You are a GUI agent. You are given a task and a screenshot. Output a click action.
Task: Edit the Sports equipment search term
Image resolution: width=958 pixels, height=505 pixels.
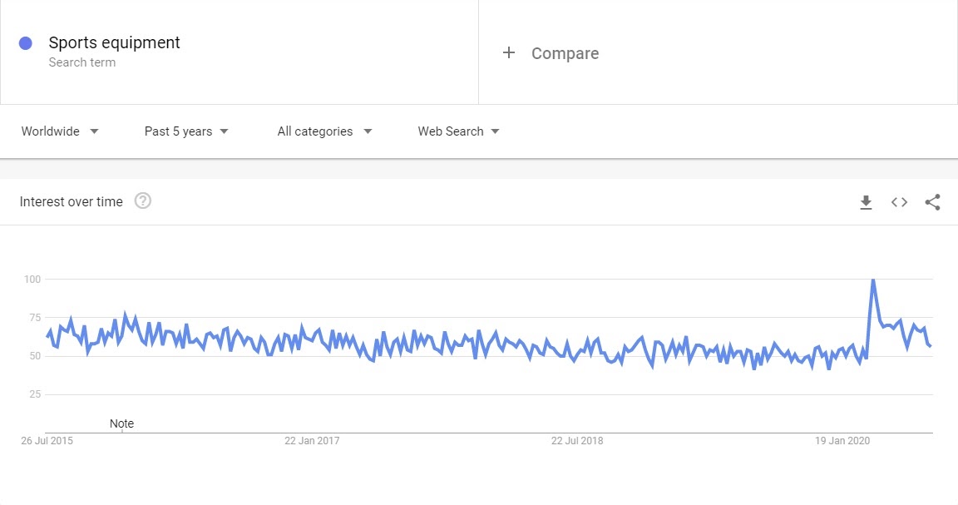pyautogui.click(x=114, y=42)
